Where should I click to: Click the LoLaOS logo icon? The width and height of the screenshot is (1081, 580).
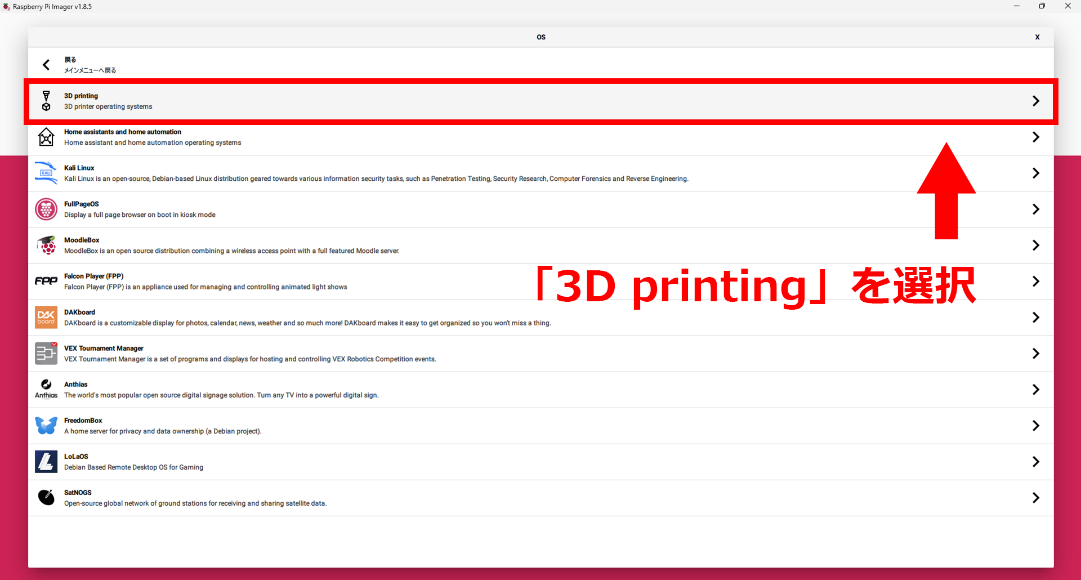click(x=46, y=461)
